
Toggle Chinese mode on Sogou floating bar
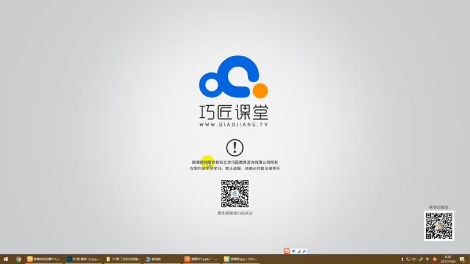[x=294, y=251]
